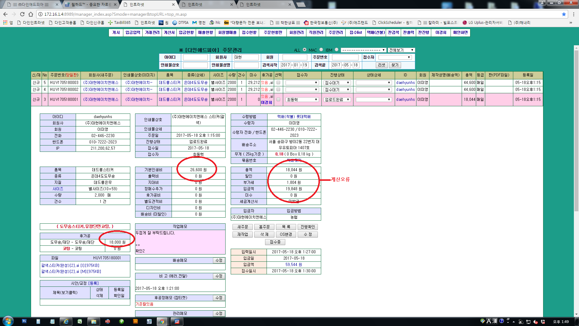Click the 재작업 button
This screenshot has width=579, height=326.
coord(242,235)
